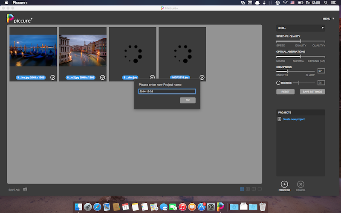Enable the Denoise option
Screen dimensions: 341x213
(x=278, y=83)
